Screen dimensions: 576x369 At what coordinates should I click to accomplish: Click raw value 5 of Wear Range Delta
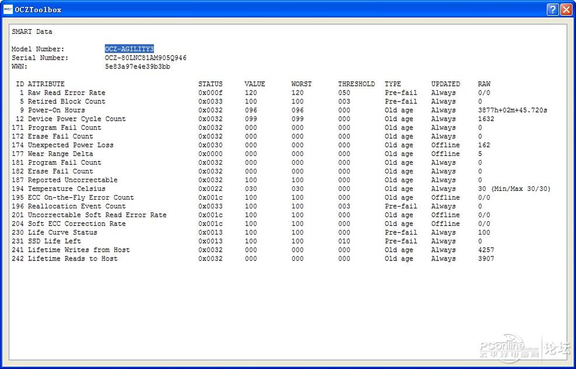tap(480, 154)
